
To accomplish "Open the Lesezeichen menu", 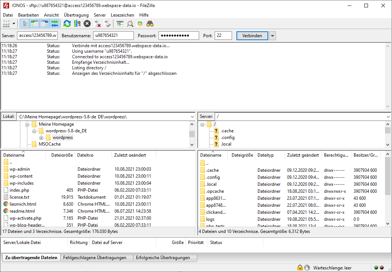I will coord(123,15).
